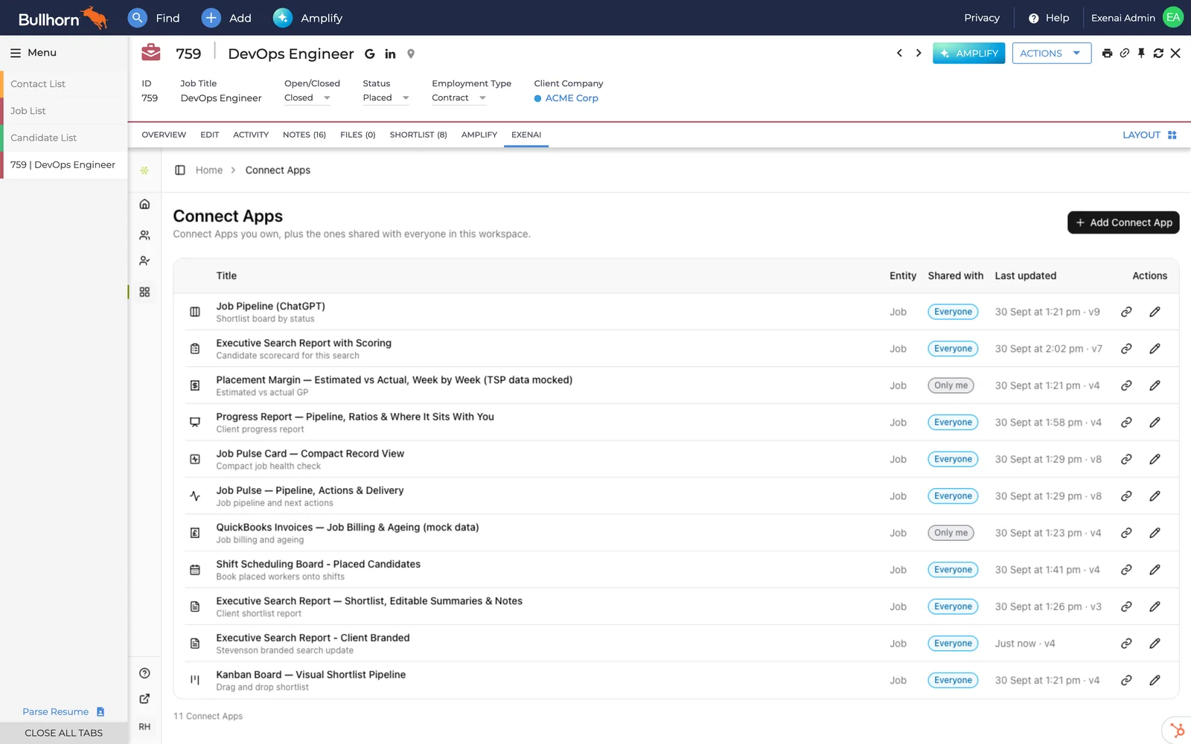Viewport: 1191px width, 744px height.
Task: Click Only me badge on Placement Margin row
Action: click(951, 385)
